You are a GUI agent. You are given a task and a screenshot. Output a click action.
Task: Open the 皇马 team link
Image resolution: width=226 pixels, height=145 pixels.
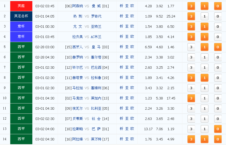tap(96, 47)
